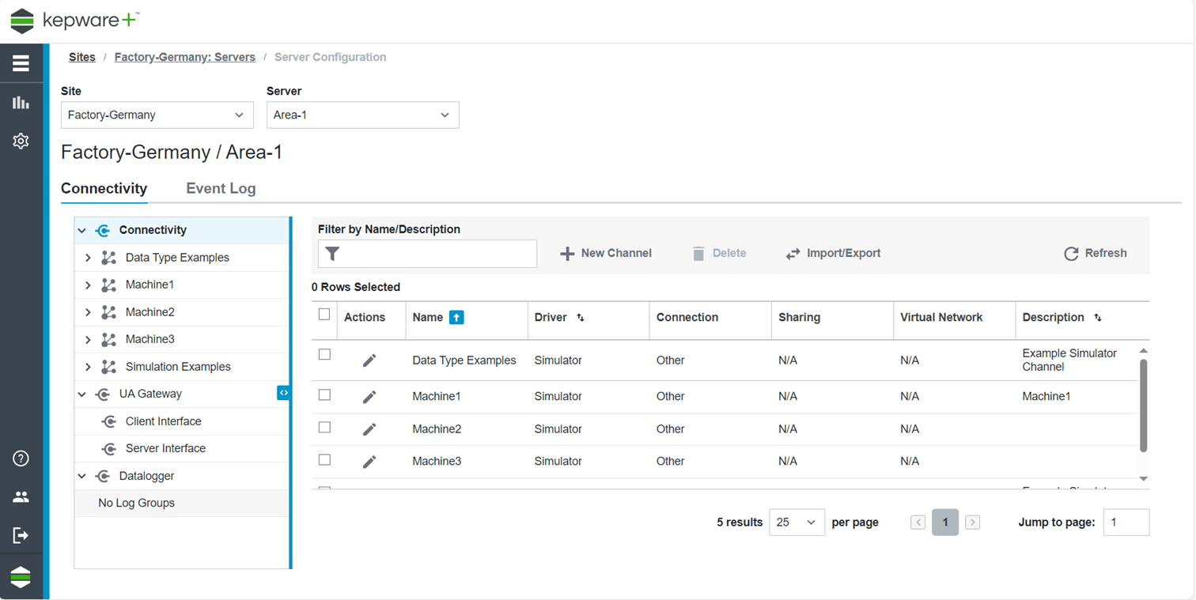Select No Log Groups tree entry
The image size is (1196, 600).
[182, 503]
